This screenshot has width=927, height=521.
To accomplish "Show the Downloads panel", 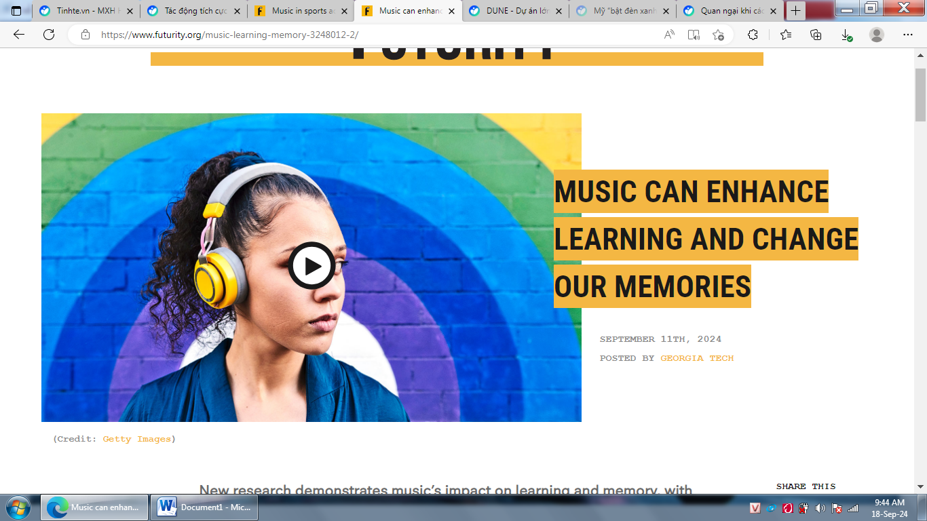I will [x=846, y=35].
